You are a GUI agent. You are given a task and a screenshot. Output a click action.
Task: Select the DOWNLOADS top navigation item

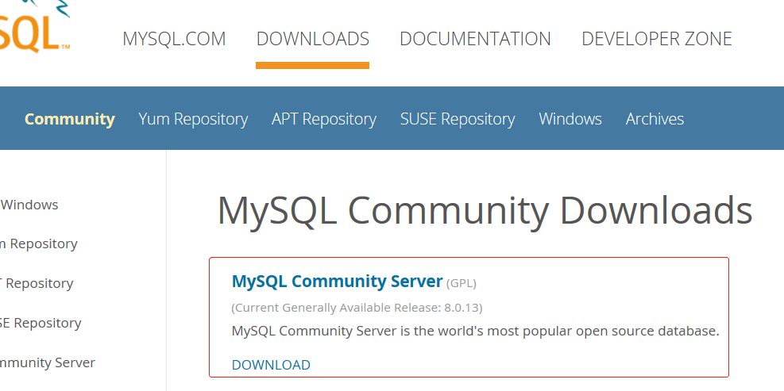point(312,39)
